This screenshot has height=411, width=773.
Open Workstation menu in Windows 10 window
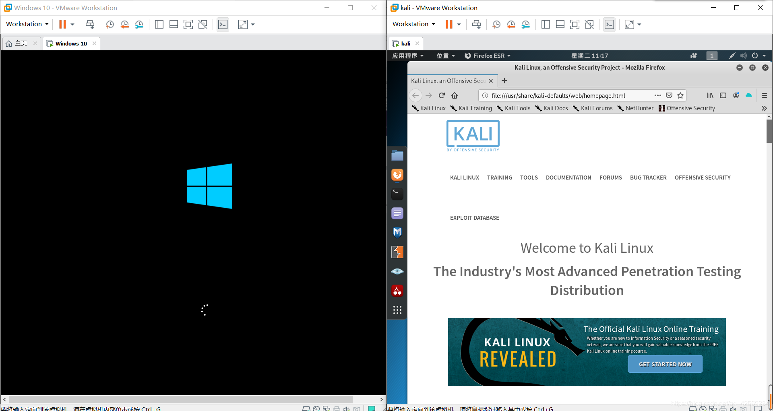(27, 24)
